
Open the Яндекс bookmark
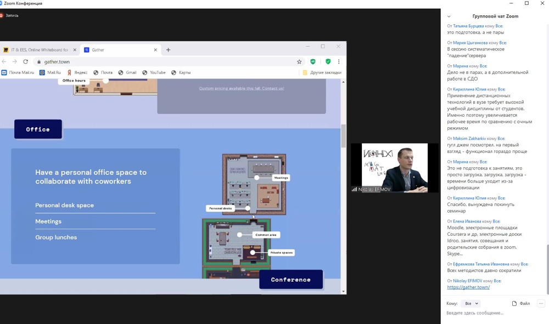[77, 72]
